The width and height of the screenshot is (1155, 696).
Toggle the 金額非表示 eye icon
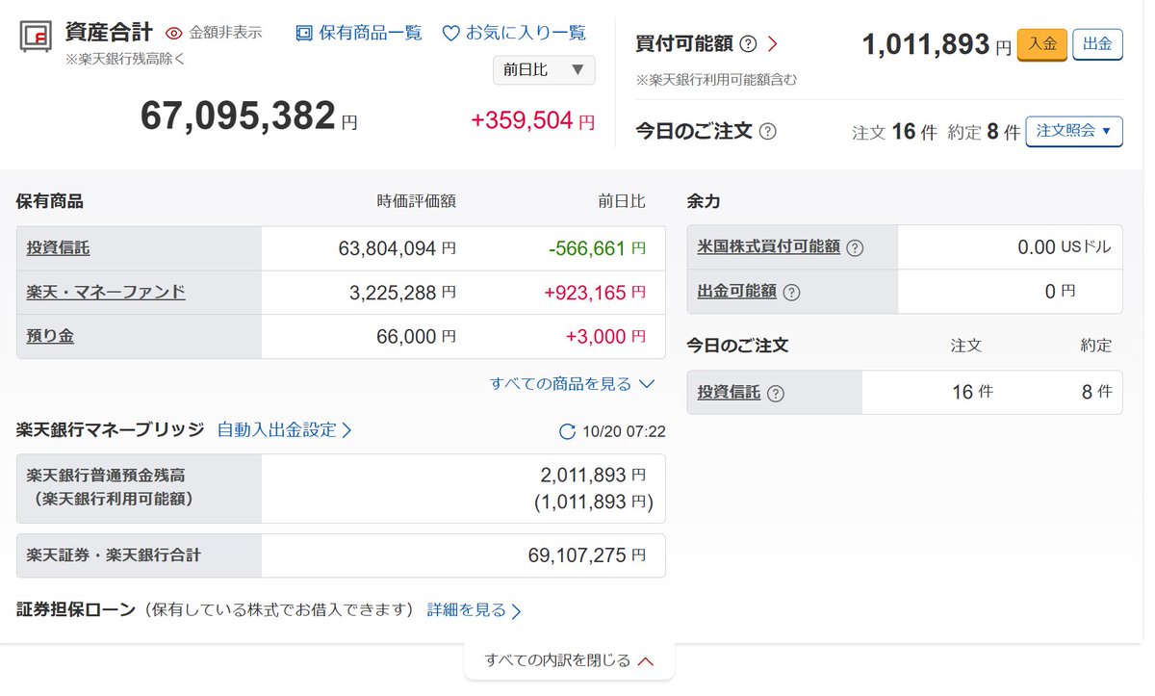point(174,33)
